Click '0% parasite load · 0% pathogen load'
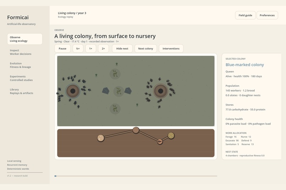286x190 pixels. 248,124
